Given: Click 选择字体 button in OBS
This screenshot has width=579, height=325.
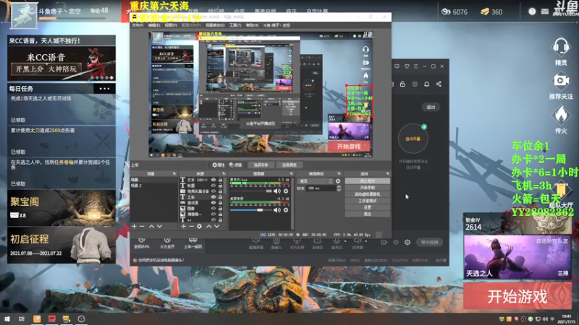Looking at the screenshot, I should pos(261,165).
